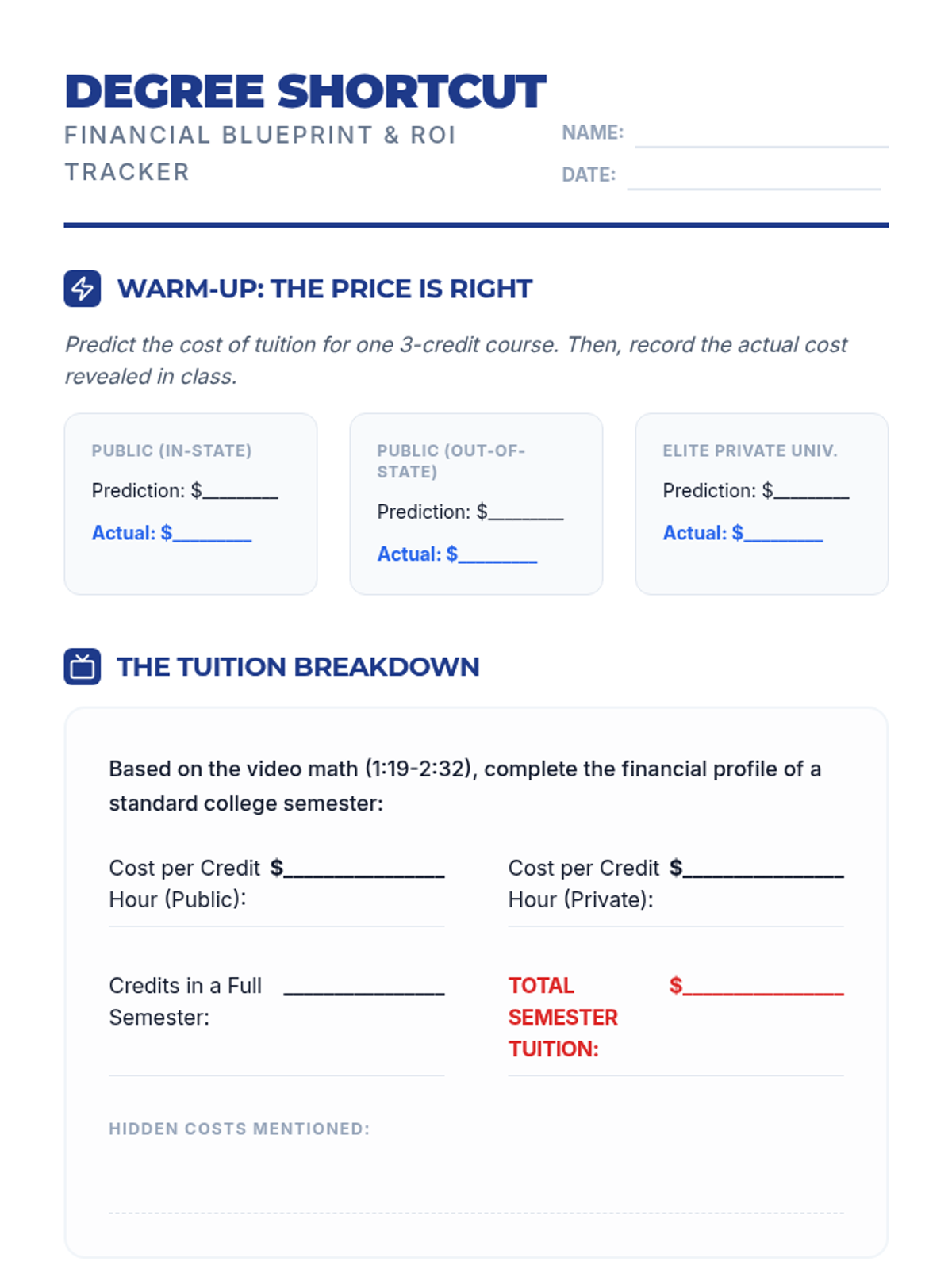Click the Public In-State Actual blank

213,534
